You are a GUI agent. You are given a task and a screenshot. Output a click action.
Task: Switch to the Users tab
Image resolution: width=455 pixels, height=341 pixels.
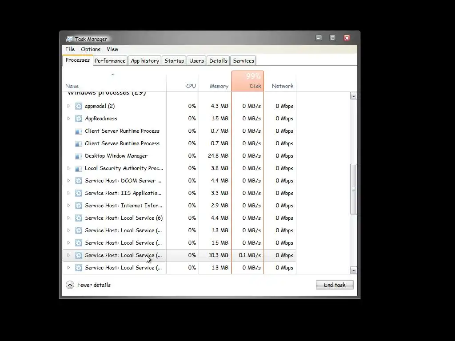196,61
